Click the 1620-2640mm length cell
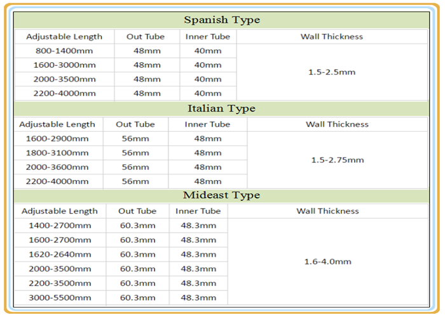The height and width of the screenshot is (317, 445). pyautogui.click(x=60, y=254)
